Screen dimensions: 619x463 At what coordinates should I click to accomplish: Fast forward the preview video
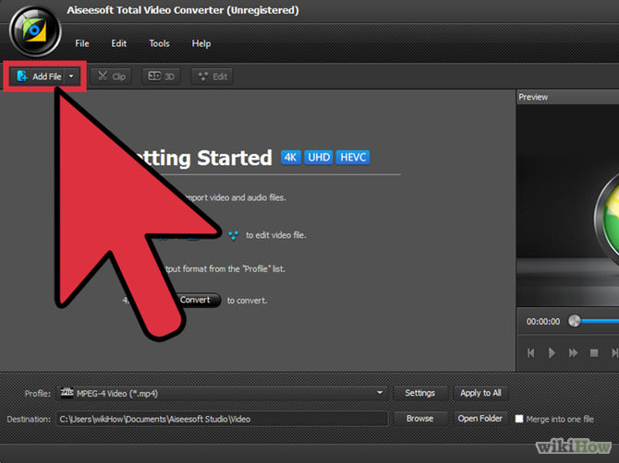tap(573, 352)
